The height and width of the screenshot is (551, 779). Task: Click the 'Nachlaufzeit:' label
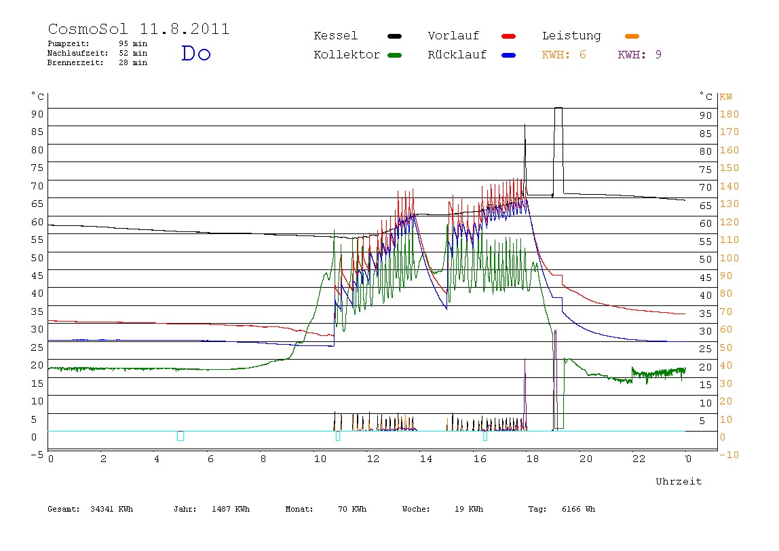tap(77, 53)
